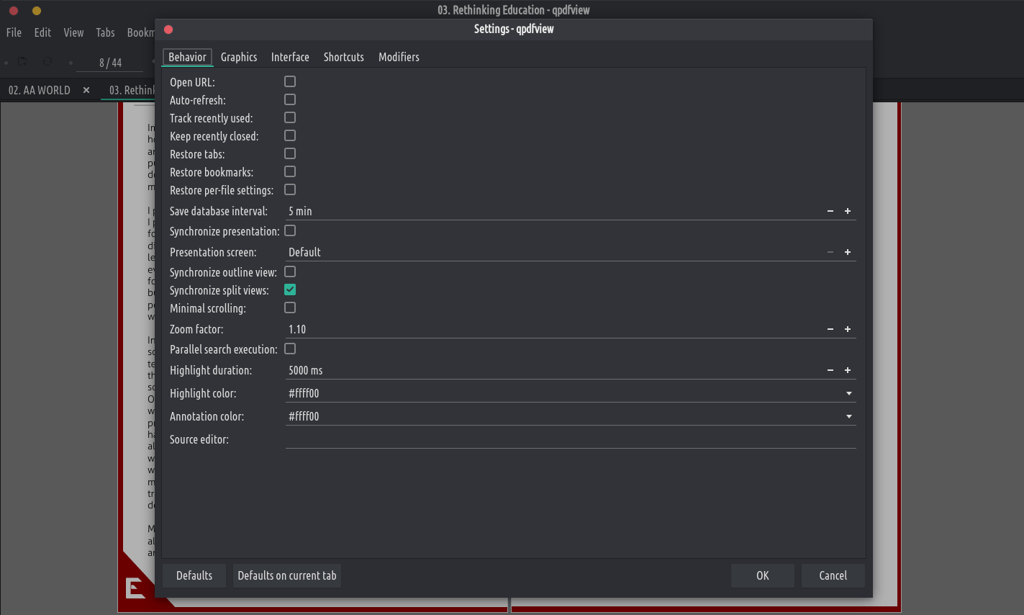The height and width of the screenshot is (615, 1024).
Task: Click minus on the Zoom factor field
Action: click(x=830, y=329)
